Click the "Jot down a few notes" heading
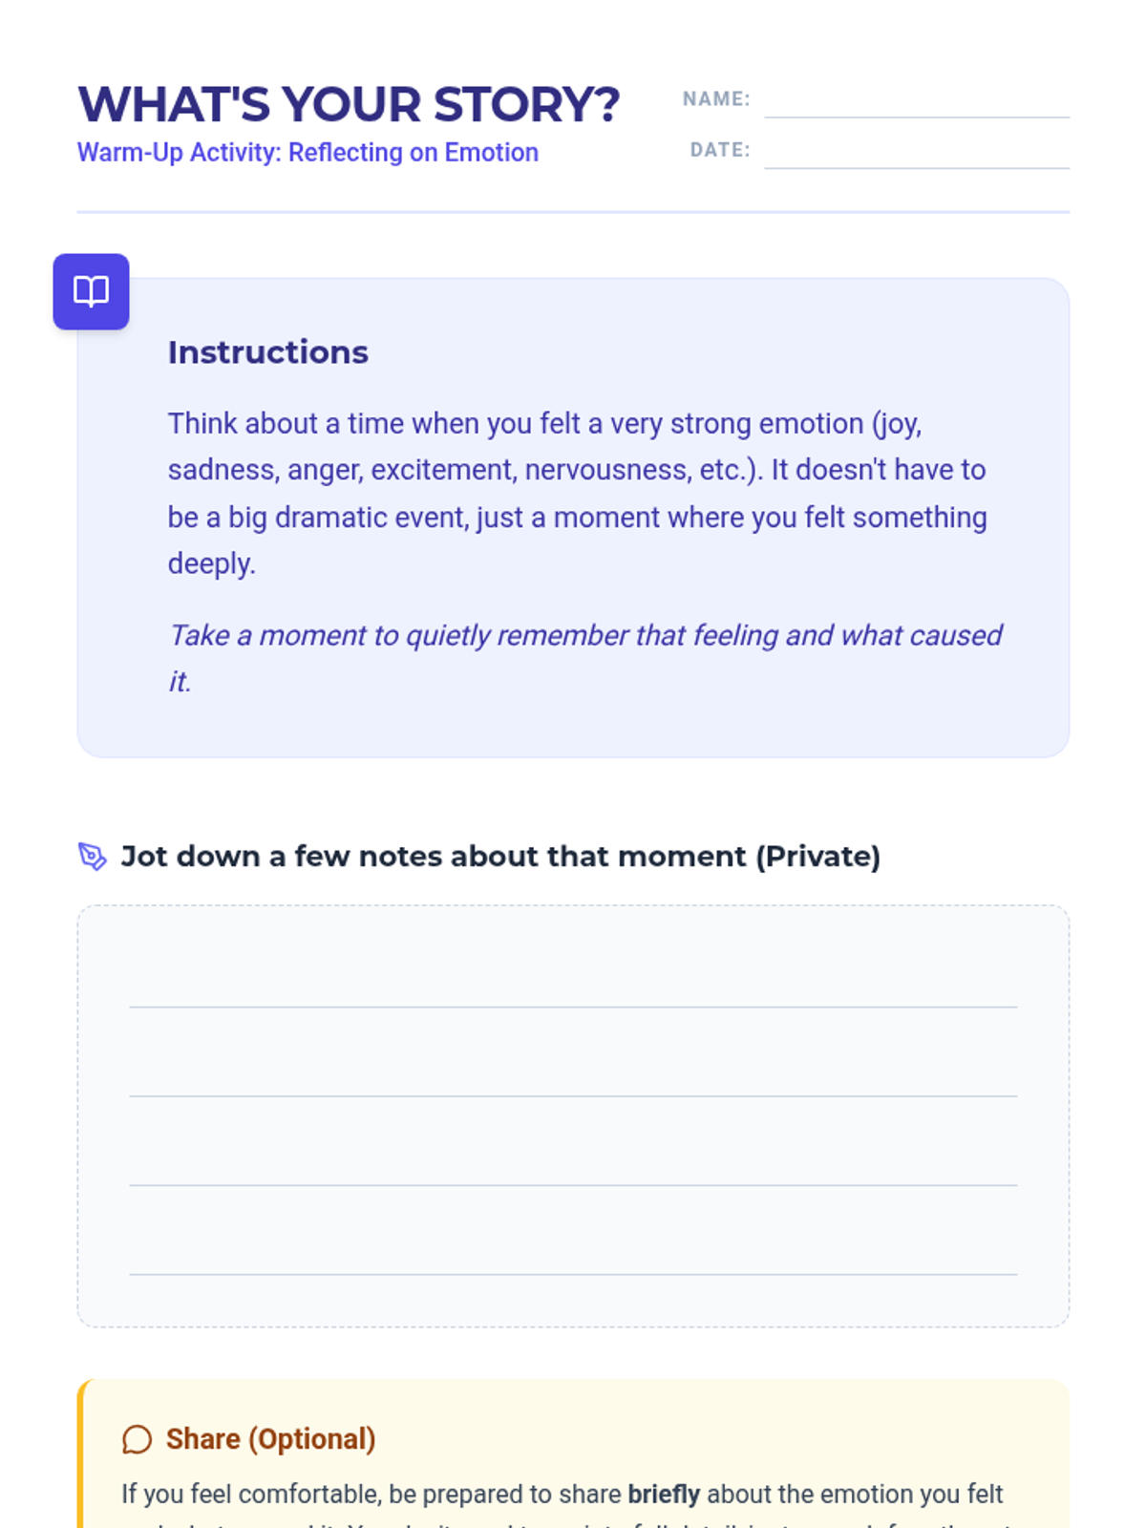Screen dimensions: 1146x1528 tap(499, 857)
